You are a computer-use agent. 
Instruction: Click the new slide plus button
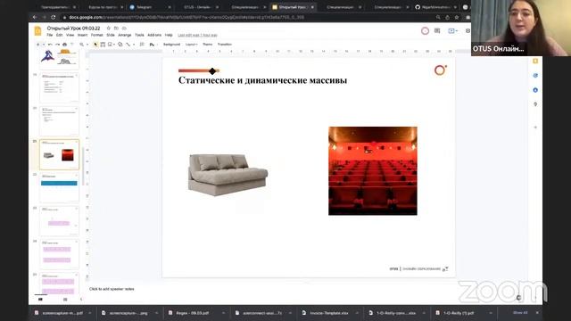(37, 45)
